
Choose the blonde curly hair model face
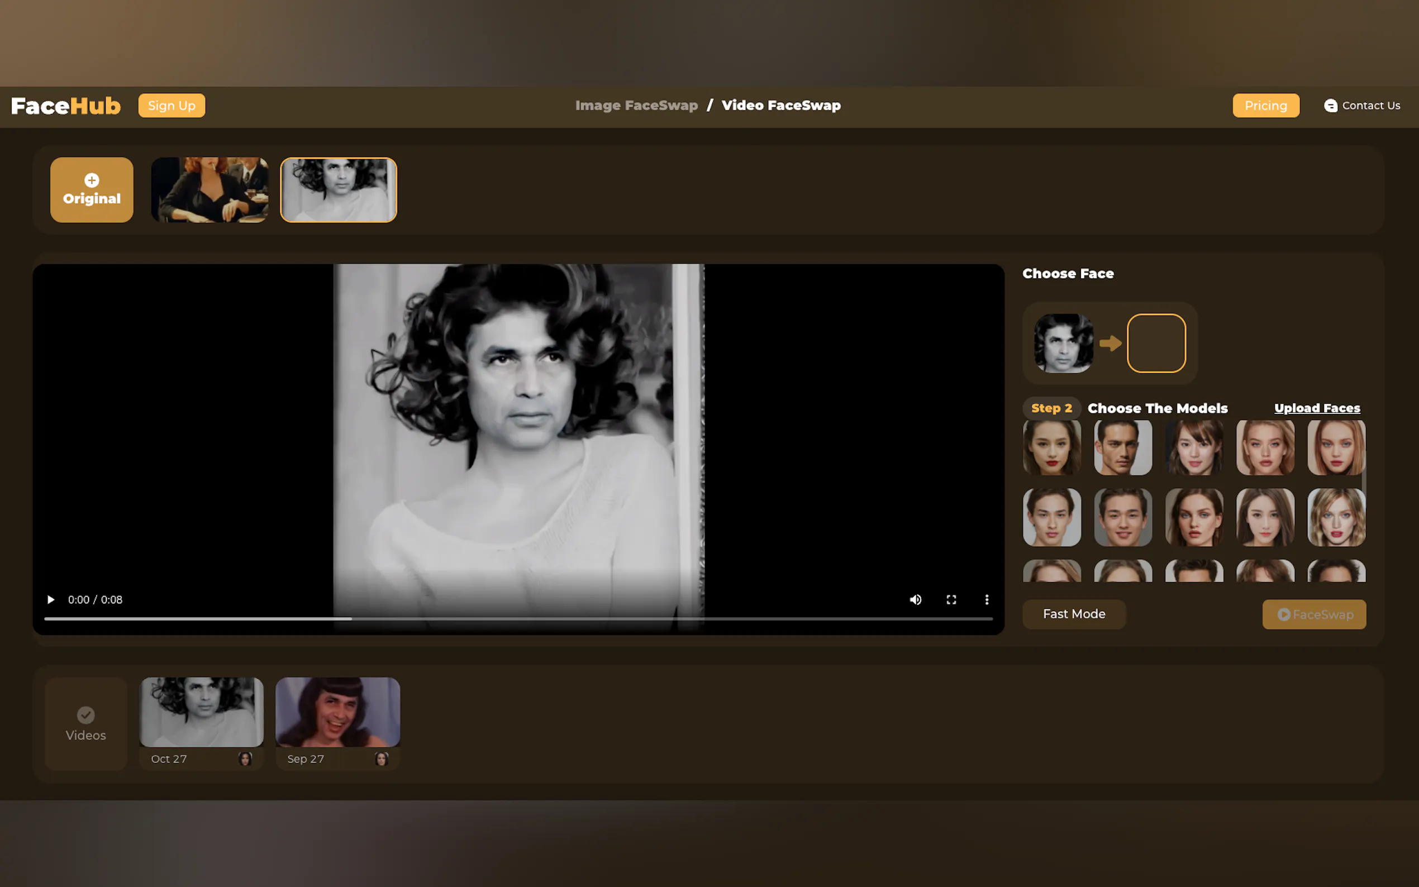click(1336, 517)
